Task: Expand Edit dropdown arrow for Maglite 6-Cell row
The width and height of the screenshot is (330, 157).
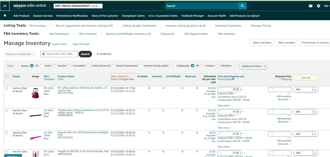Action: (x=315, y=112)
